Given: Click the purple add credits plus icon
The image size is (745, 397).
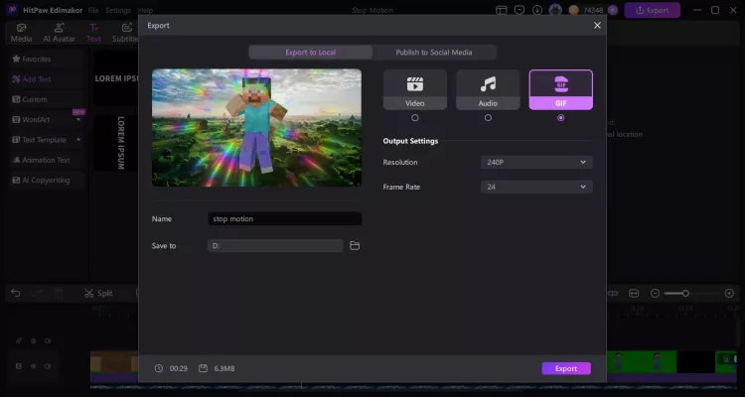Looking at the screenshot, I should pyautogui.click(x=613, y=10).
